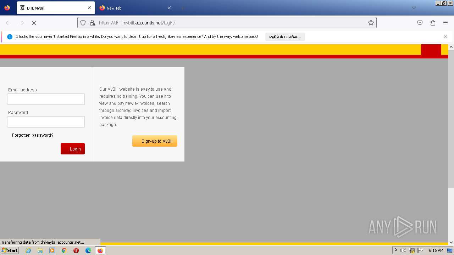Viewport: 454px width, 255px height.
Task: Click the Refresh Firefox button
Action: pyautogui.click(x=285, y=37)
